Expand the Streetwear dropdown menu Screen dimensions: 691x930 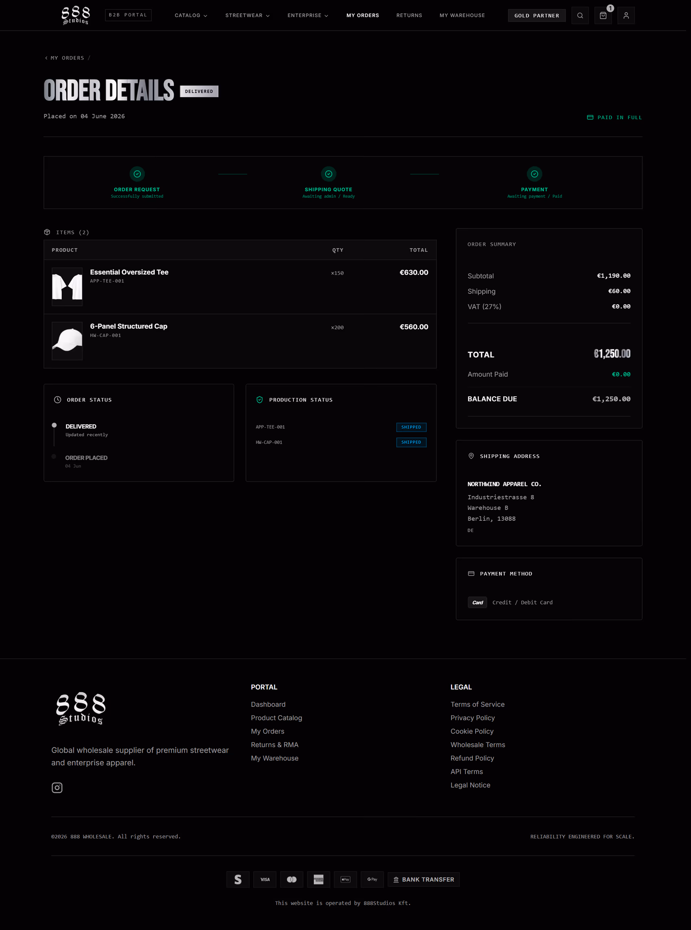247,15
